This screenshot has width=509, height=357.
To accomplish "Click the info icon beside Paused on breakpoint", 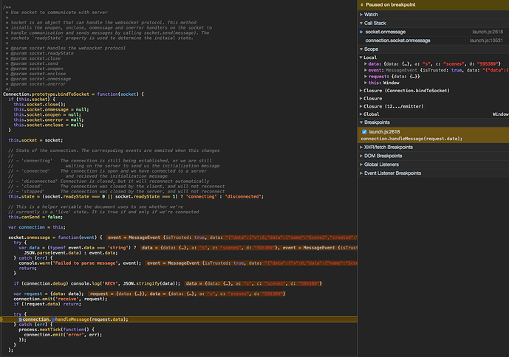I will 363,4.
